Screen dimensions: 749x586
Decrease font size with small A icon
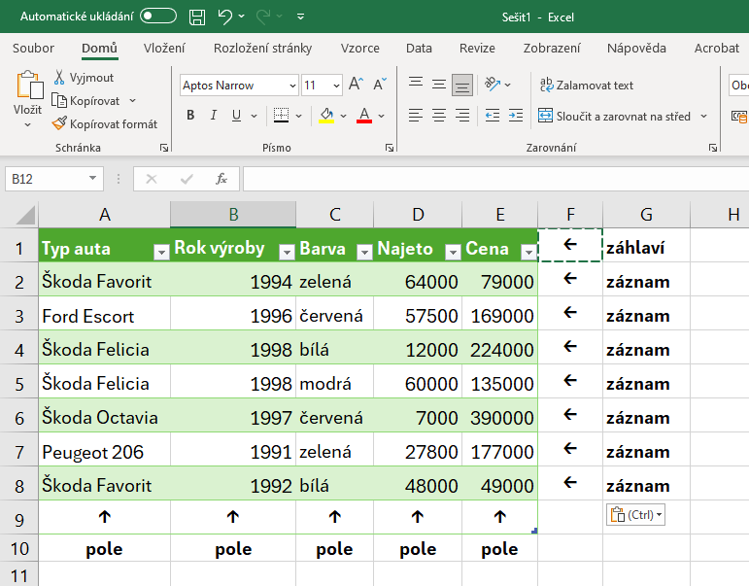pos(380,85)
